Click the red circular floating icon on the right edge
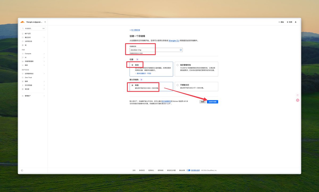Image resolution: width=319 pixels, height=192 pixels. [298, 100]
